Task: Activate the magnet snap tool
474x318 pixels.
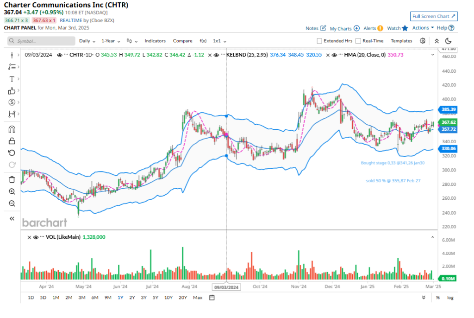Action: pos(12,129)
